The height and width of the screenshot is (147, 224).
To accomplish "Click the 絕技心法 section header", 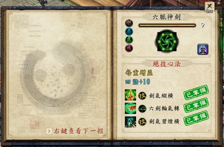I will 167,64.
